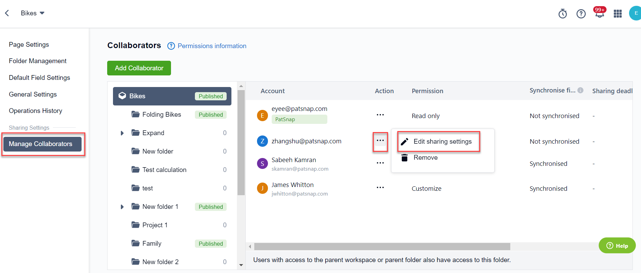This screenshot has height=273, width=641.
Task: Click the timer stopwatch icon
Action: pos(562,14)
